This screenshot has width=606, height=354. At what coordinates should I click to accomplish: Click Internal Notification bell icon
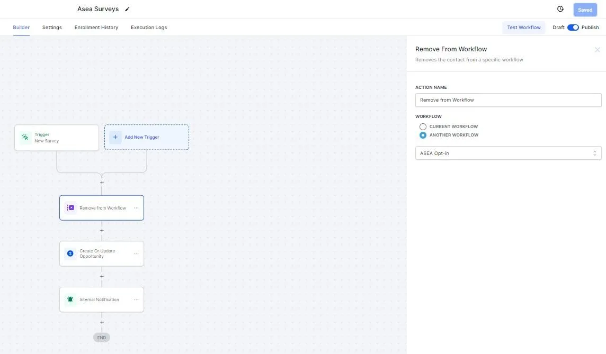(x=70, y=299)
